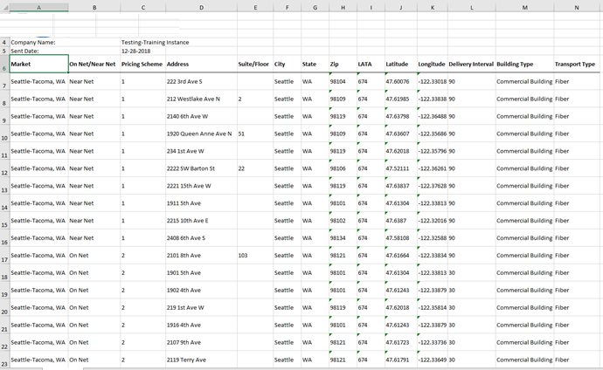Select column A header
Image resolution: width=603 pixels, height=370 pixels.
point(38,7)
